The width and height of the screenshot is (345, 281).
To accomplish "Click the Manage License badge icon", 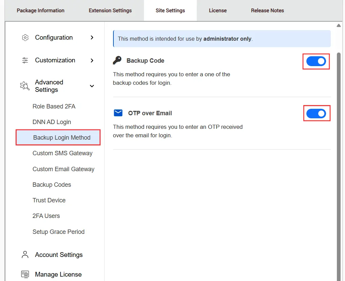I will pos(25,274).
